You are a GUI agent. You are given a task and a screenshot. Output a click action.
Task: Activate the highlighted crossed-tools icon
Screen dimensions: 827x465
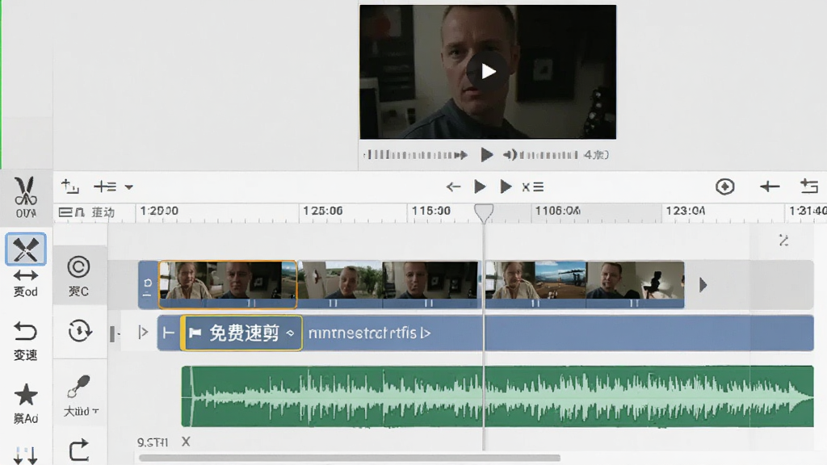point(25,249)
